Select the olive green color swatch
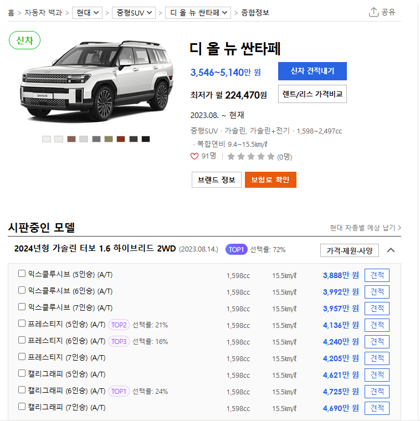The height and width of the screenshot is (421, 420). click(109, 139)
